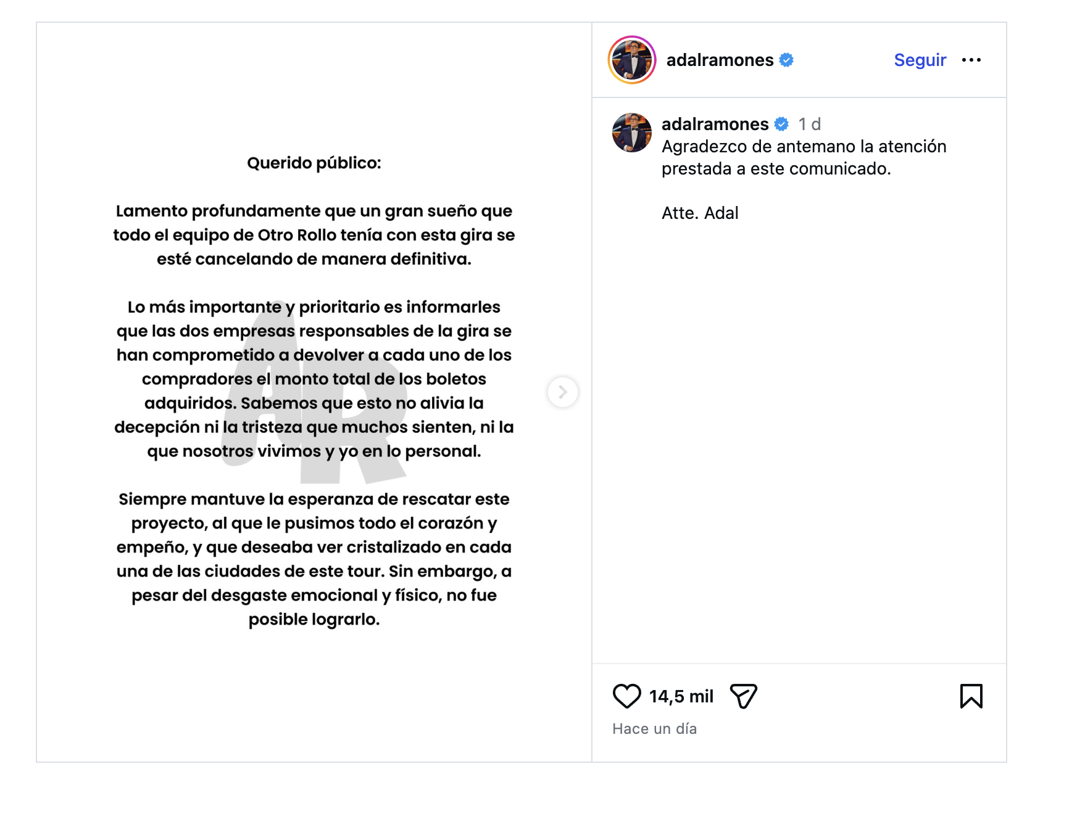Viewport: 1085px width, 814px height.
Task: Open the adalramones profile from the header username
Action: pyautogui.click(x=720, y=60)
